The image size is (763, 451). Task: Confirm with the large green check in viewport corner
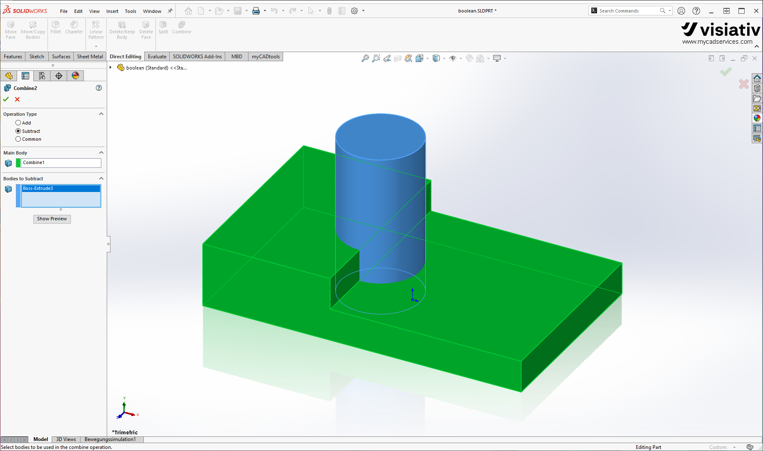[726, 72]
